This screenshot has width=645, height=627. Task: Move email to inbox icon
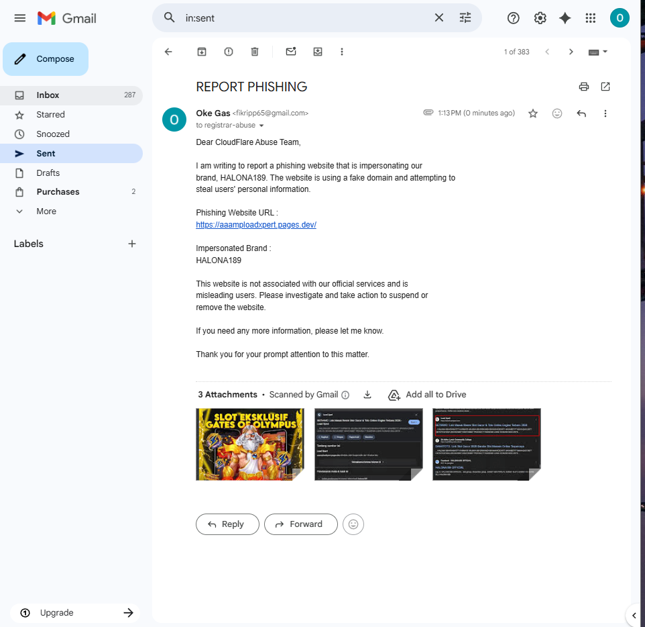318,52
